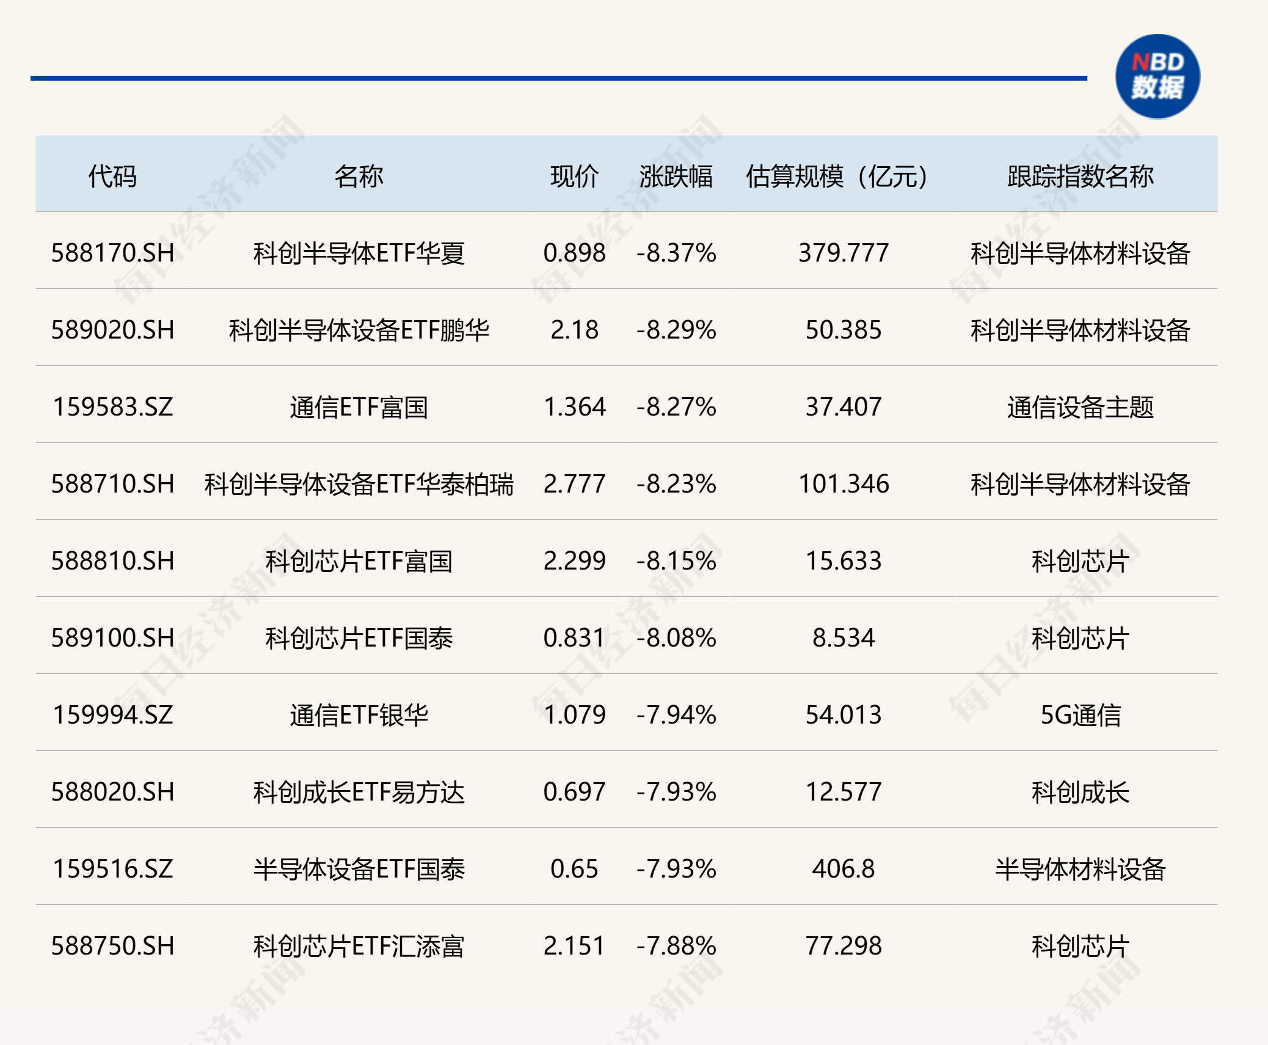
Task: Select estimated scale 101.346
Action: pyautogui.click(x=843, y=484)
